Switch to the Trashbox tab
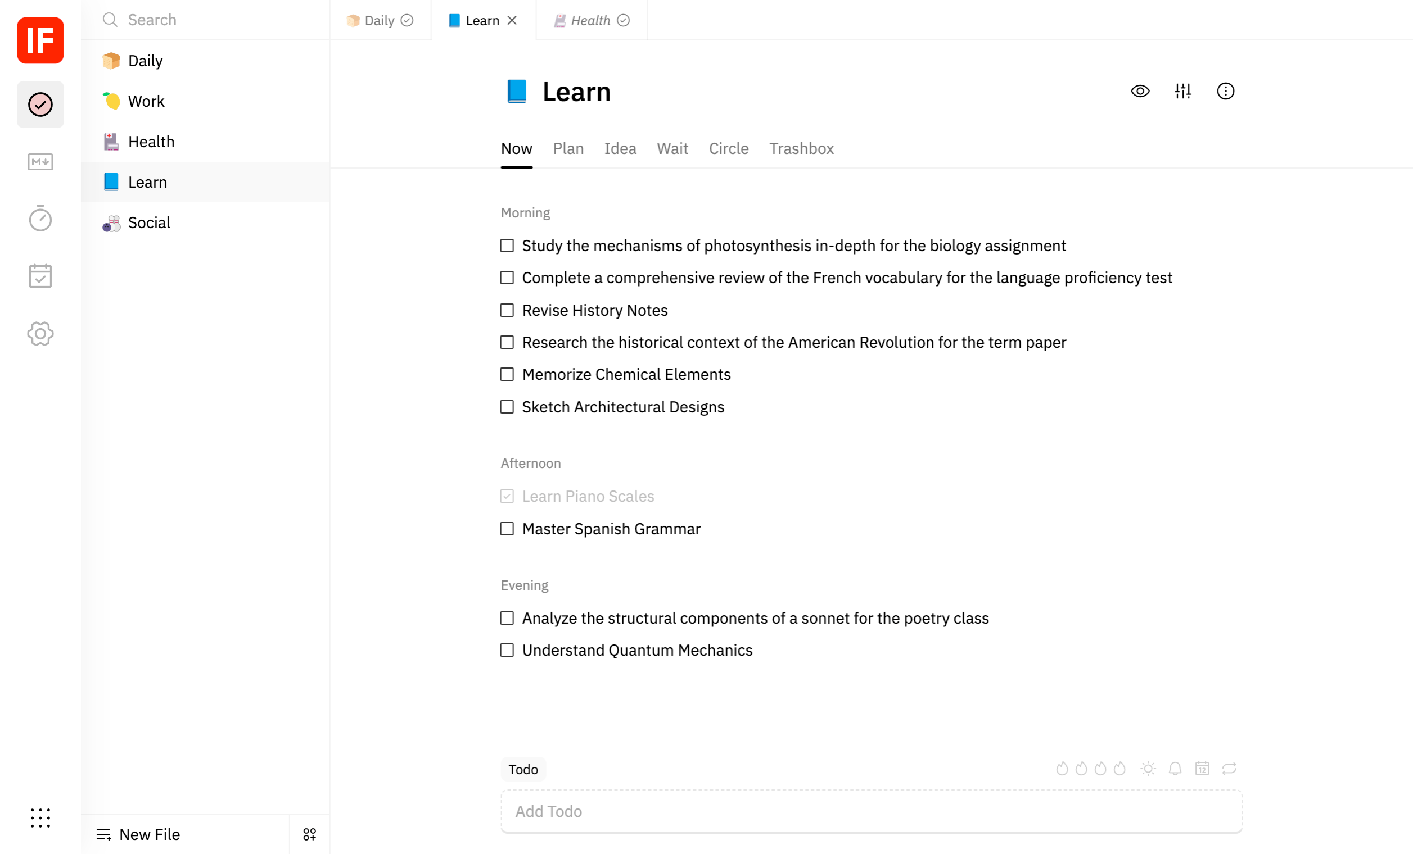Screen dimensions: 1413x854 (801, 148)
